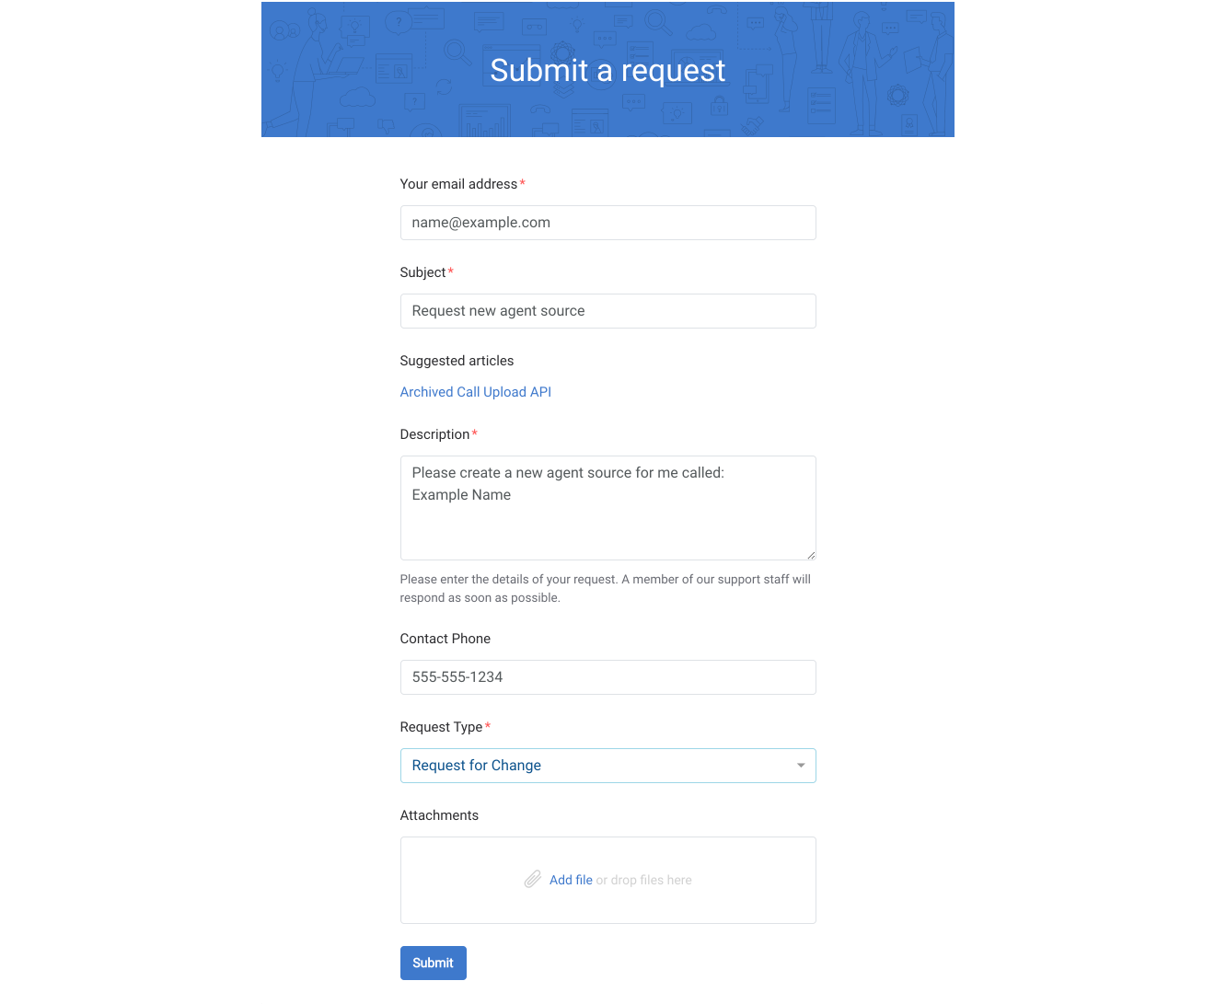Click the dropdown arrow next to Request for Change
This screenshot has width=1215, height=1004.
tap(800, 765)
